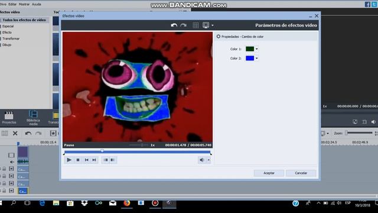Close the Efectos video dialog

317,16
